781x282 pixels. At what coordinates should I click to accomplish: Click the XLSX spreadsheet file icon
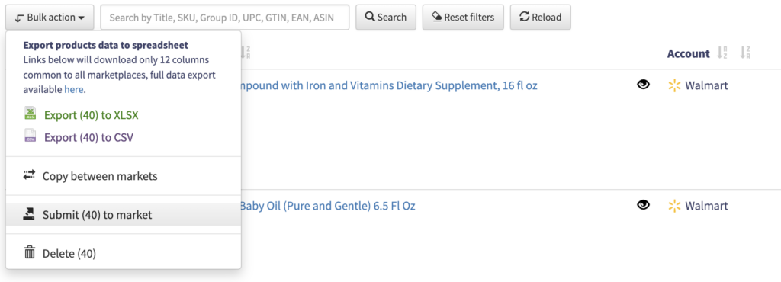[31, 114]
